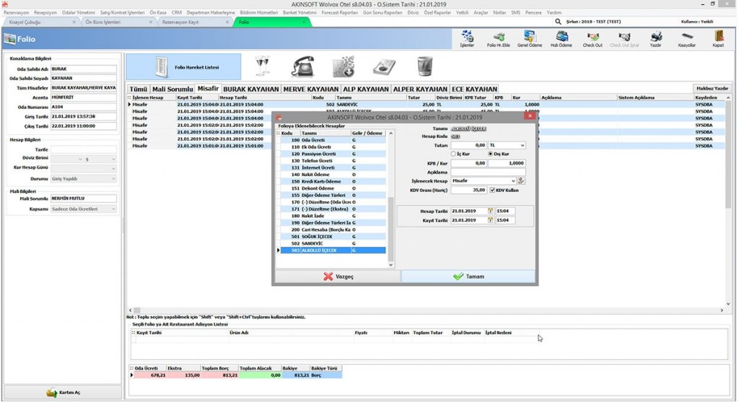Viewport: 739px width, 402px height.
Task: Click the Vazgeç cancel button
Action: click(338, 276)
